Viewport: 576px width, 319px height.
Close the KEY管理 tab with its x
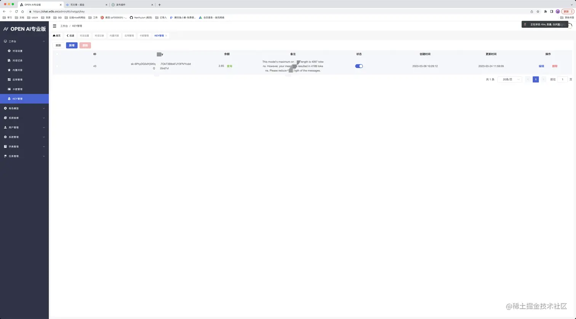tap(166, 35)
